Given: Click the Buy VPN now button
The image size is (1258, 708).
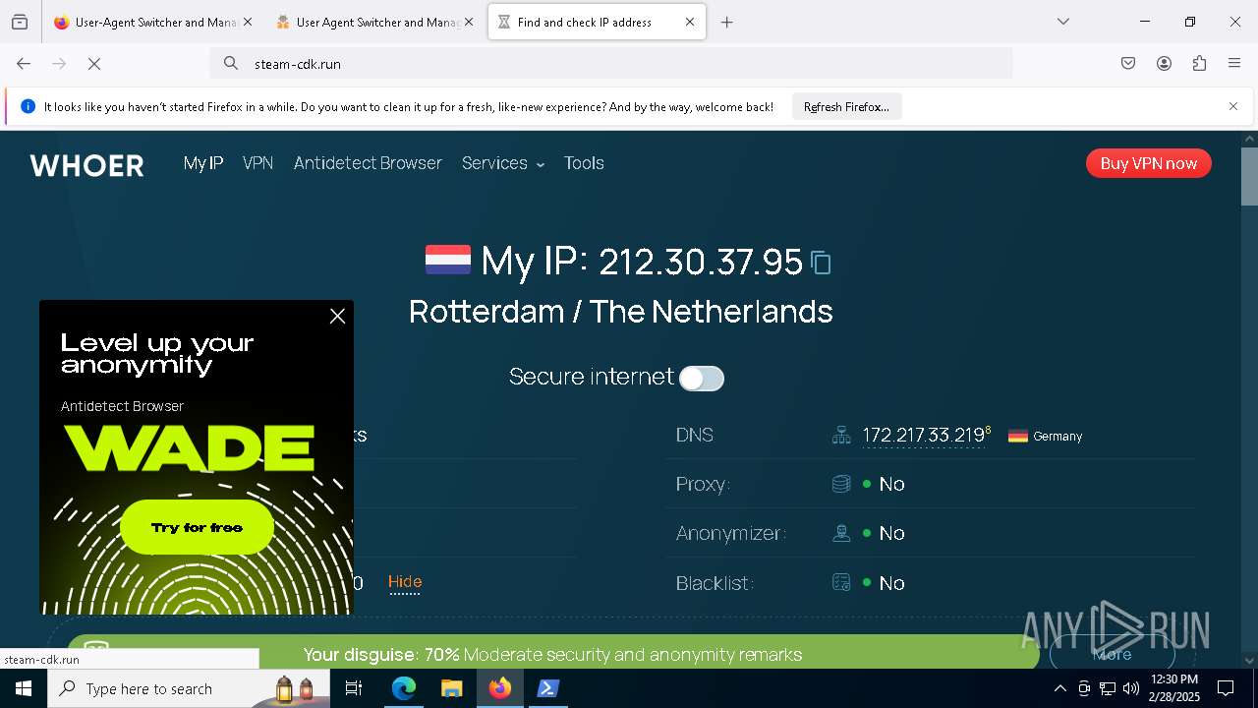Looking at the screenshot, I should [1149, 163].
